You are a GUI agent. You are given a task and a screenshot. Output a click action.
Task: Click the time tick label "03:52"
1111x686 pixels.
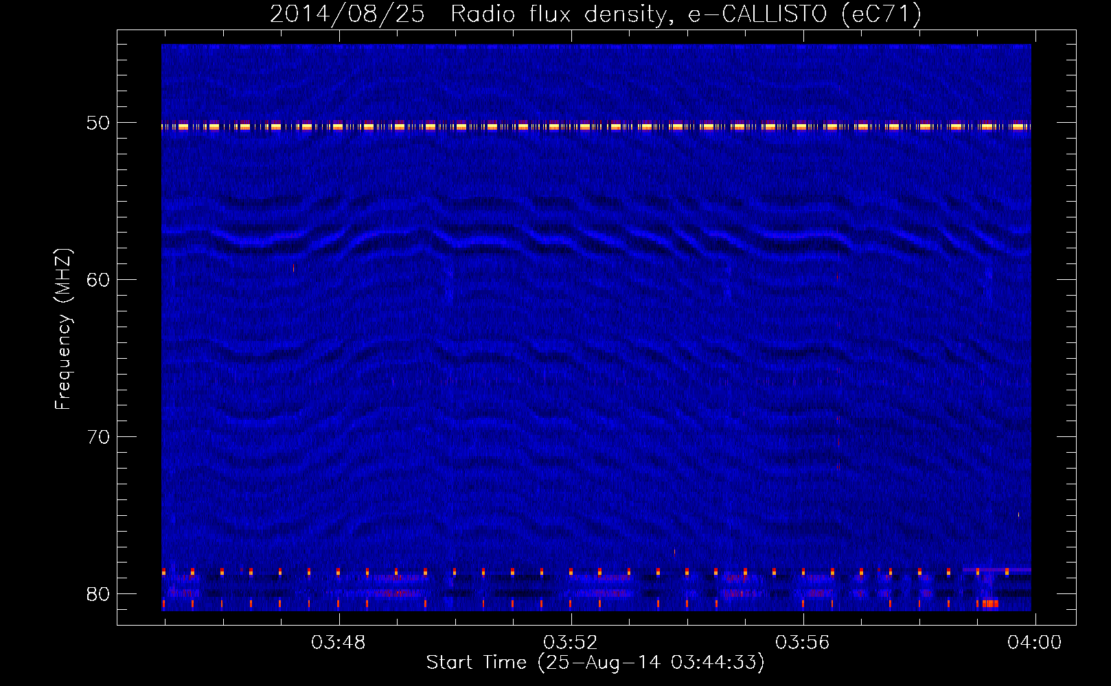[571, 643]
